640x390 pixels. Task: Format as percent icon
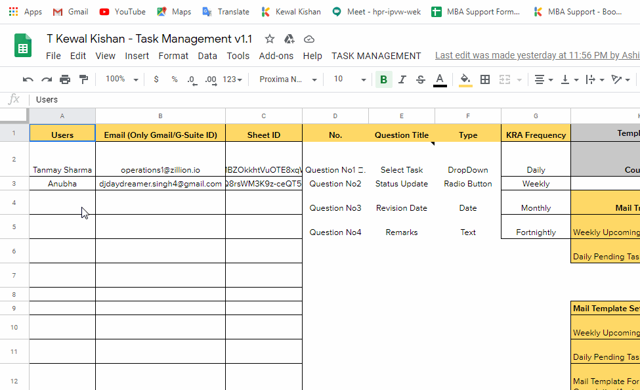[175, 79]
